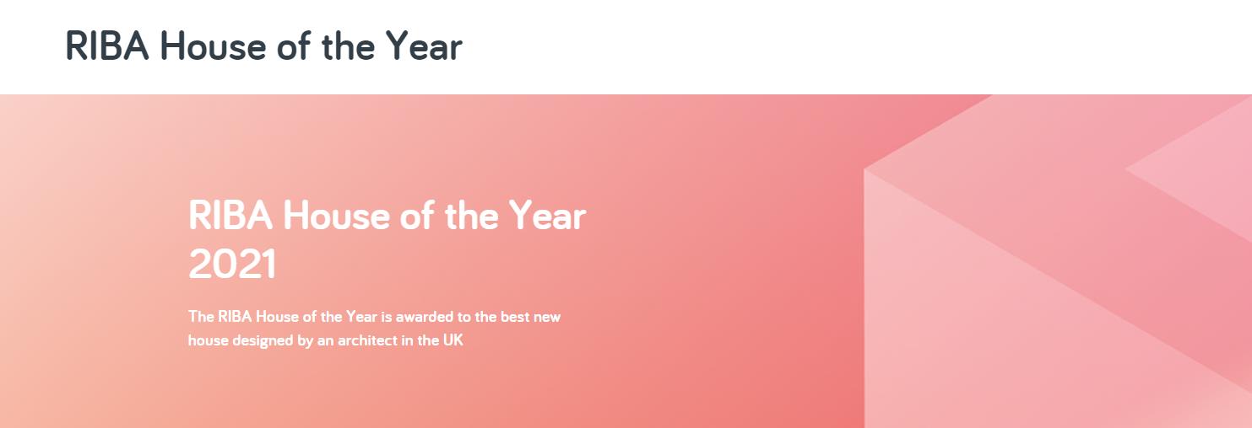Viewport: 1252px width, 428px height.
Task: Click the word "house" starting the description's second line
Action: (x=206, y=342)
